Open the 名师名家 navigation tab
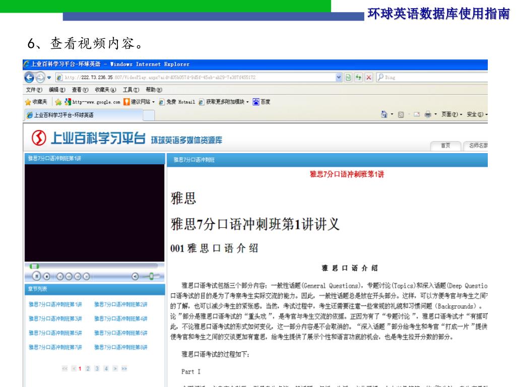Viewport: 516px width, 387px height. tap(476, 146)
